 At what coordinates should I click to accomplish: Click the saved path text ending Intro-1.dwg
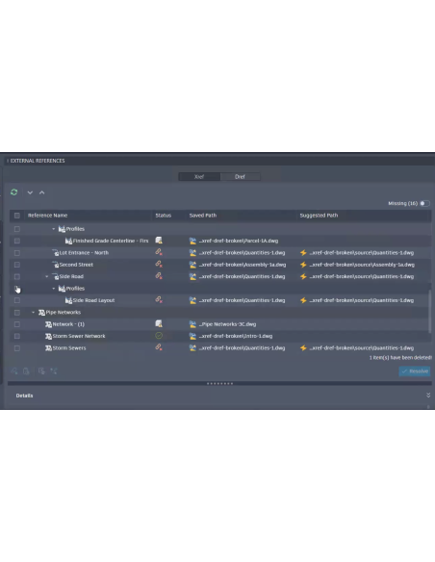point(236,336)
